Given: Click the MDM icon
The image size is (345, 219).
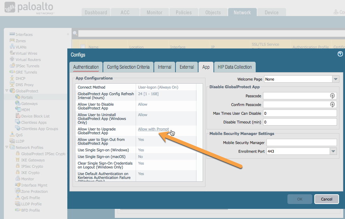Looking at the screenshot, I should (x=17, y=109).
